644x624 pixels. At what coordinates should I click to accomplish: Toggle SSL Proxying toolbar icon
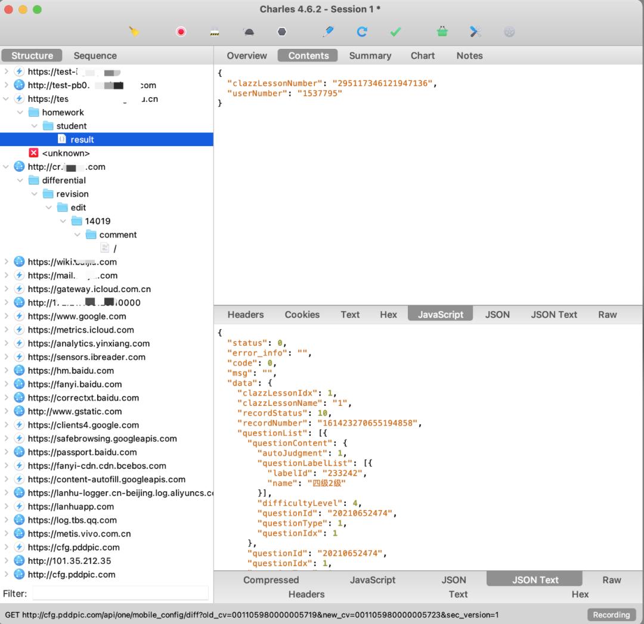pos(215,32)
